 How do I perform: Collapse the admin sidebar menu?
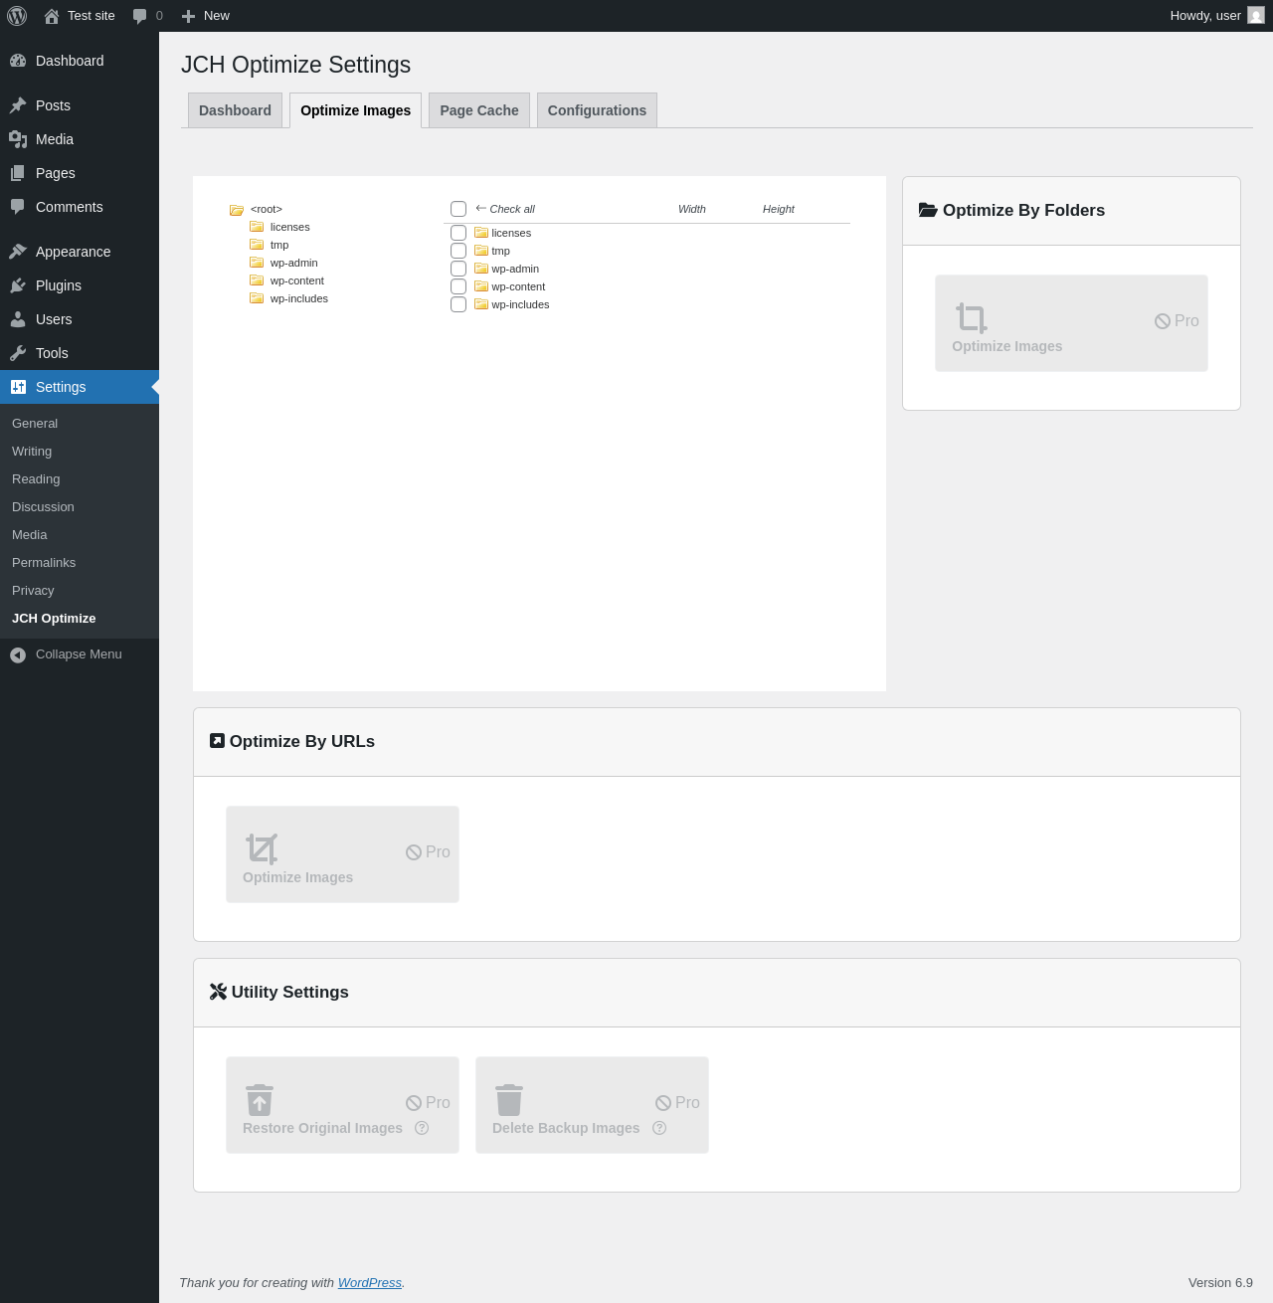[80, 654]
